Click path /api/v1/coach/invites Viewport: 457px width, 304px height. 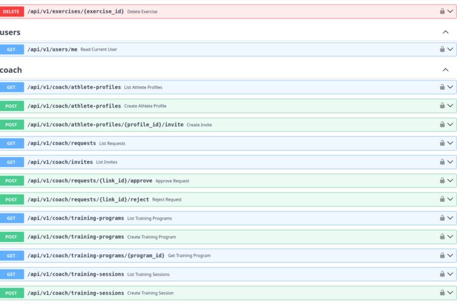click(x=60, y=162)
